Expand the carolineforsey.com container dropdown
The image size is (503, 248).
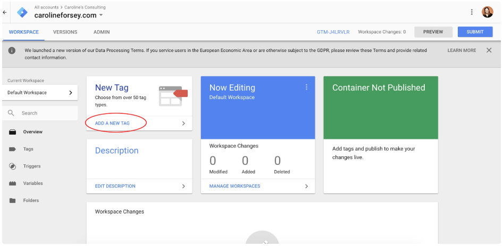click(x=101, y=15)
